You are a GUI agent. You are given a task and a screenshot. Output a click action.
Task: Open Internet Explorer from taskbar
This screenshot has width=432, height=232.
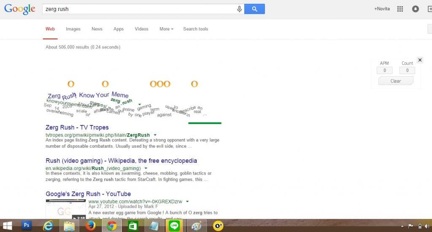[48, 226]
